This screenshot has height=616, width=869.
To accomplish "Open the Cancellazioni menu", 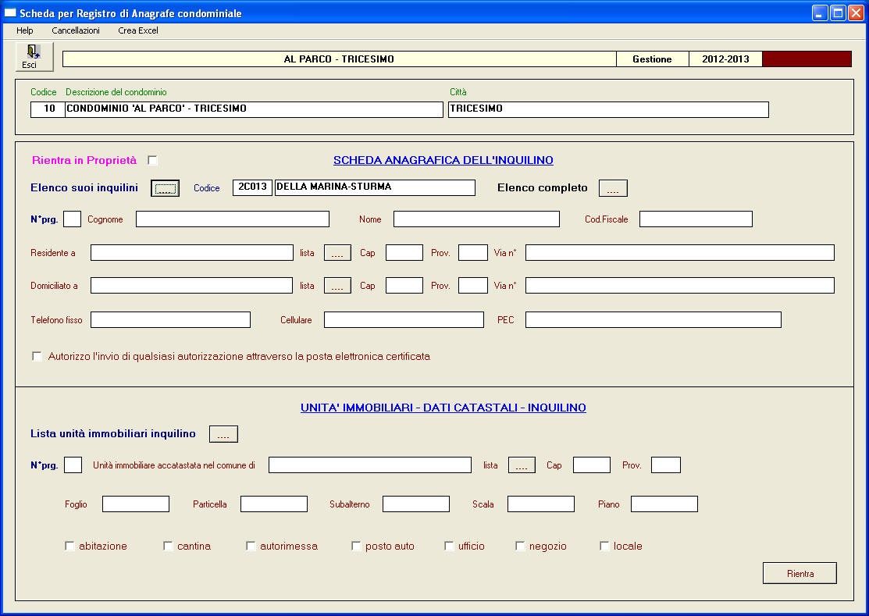I will click(x=76, y=30).
